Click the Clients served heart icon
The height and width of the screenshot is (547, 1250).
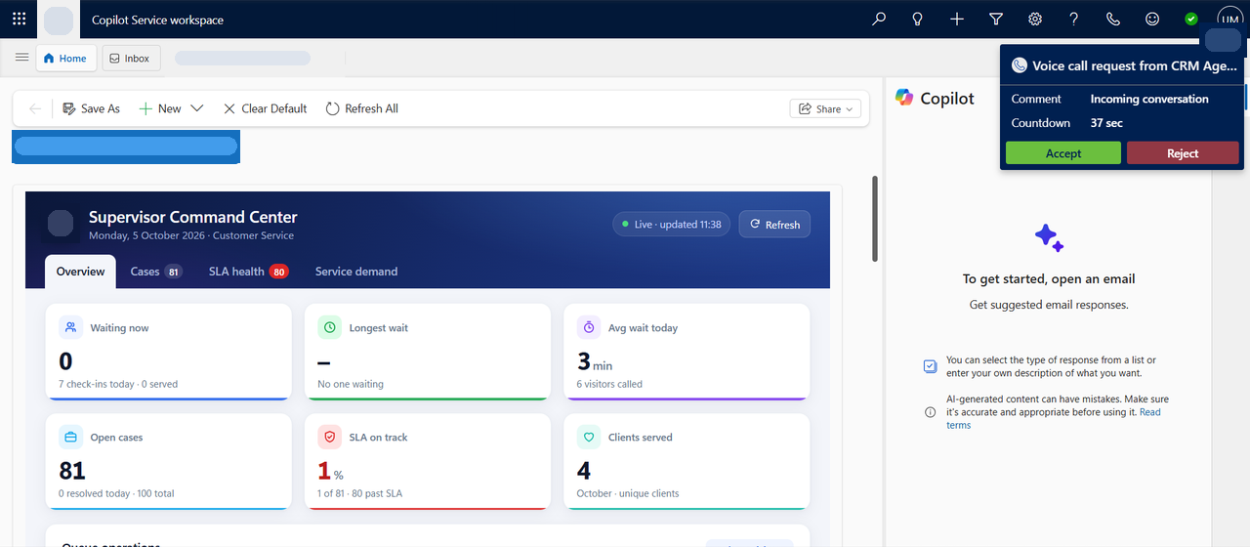[x=589, y=438]
